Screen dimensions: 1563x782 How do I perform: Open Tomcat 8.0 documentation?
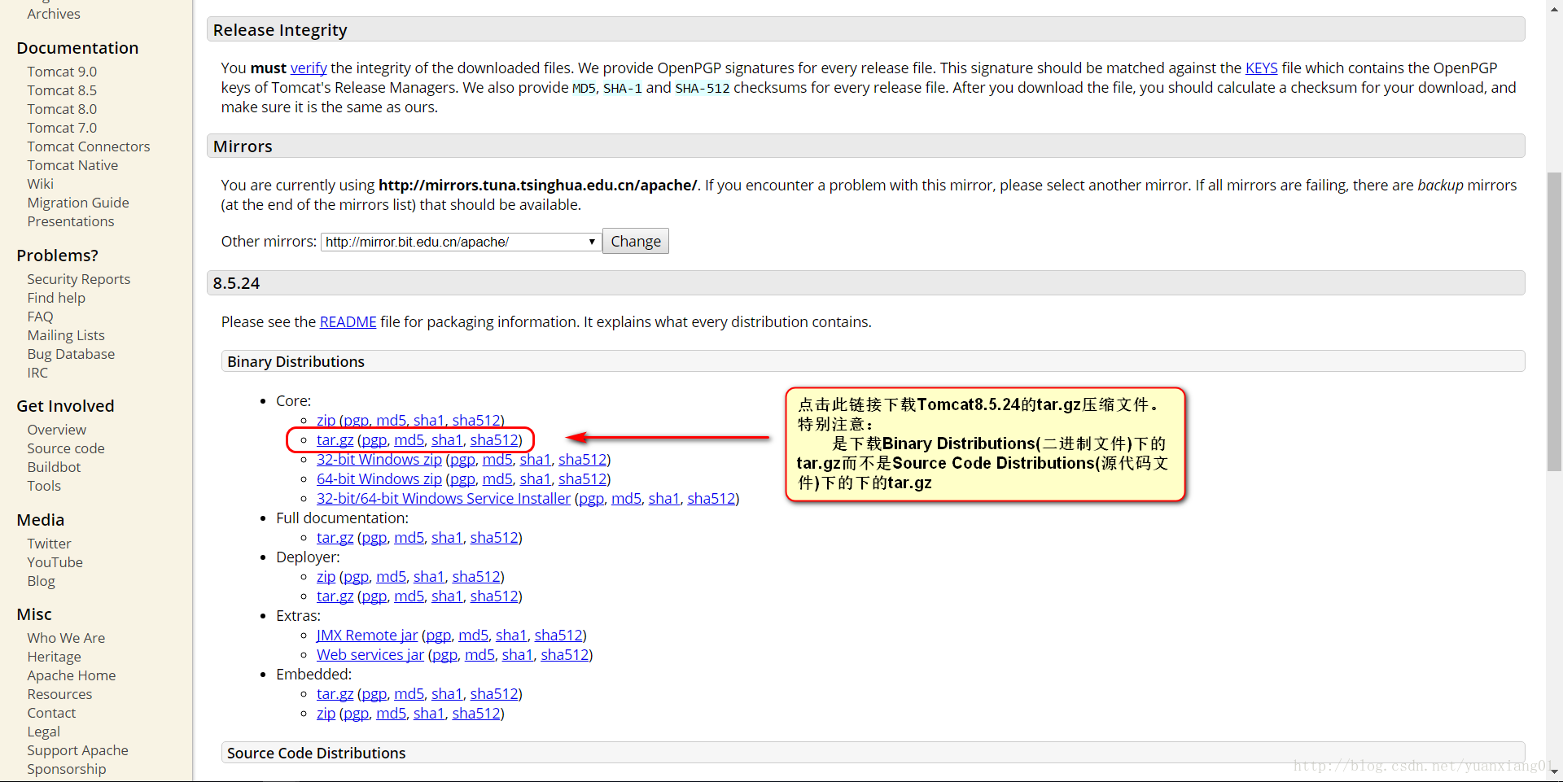tap(62, 109)
